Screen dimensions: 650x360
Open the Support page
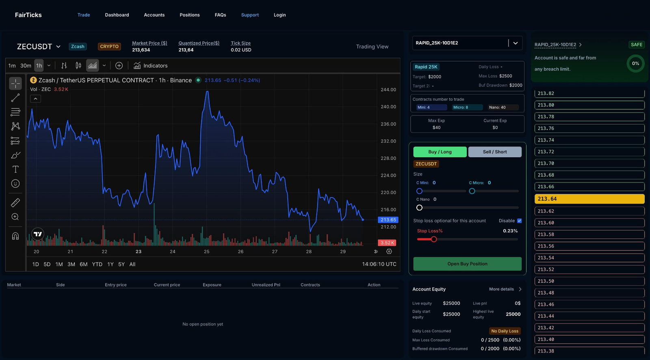[x=250, y=15]
